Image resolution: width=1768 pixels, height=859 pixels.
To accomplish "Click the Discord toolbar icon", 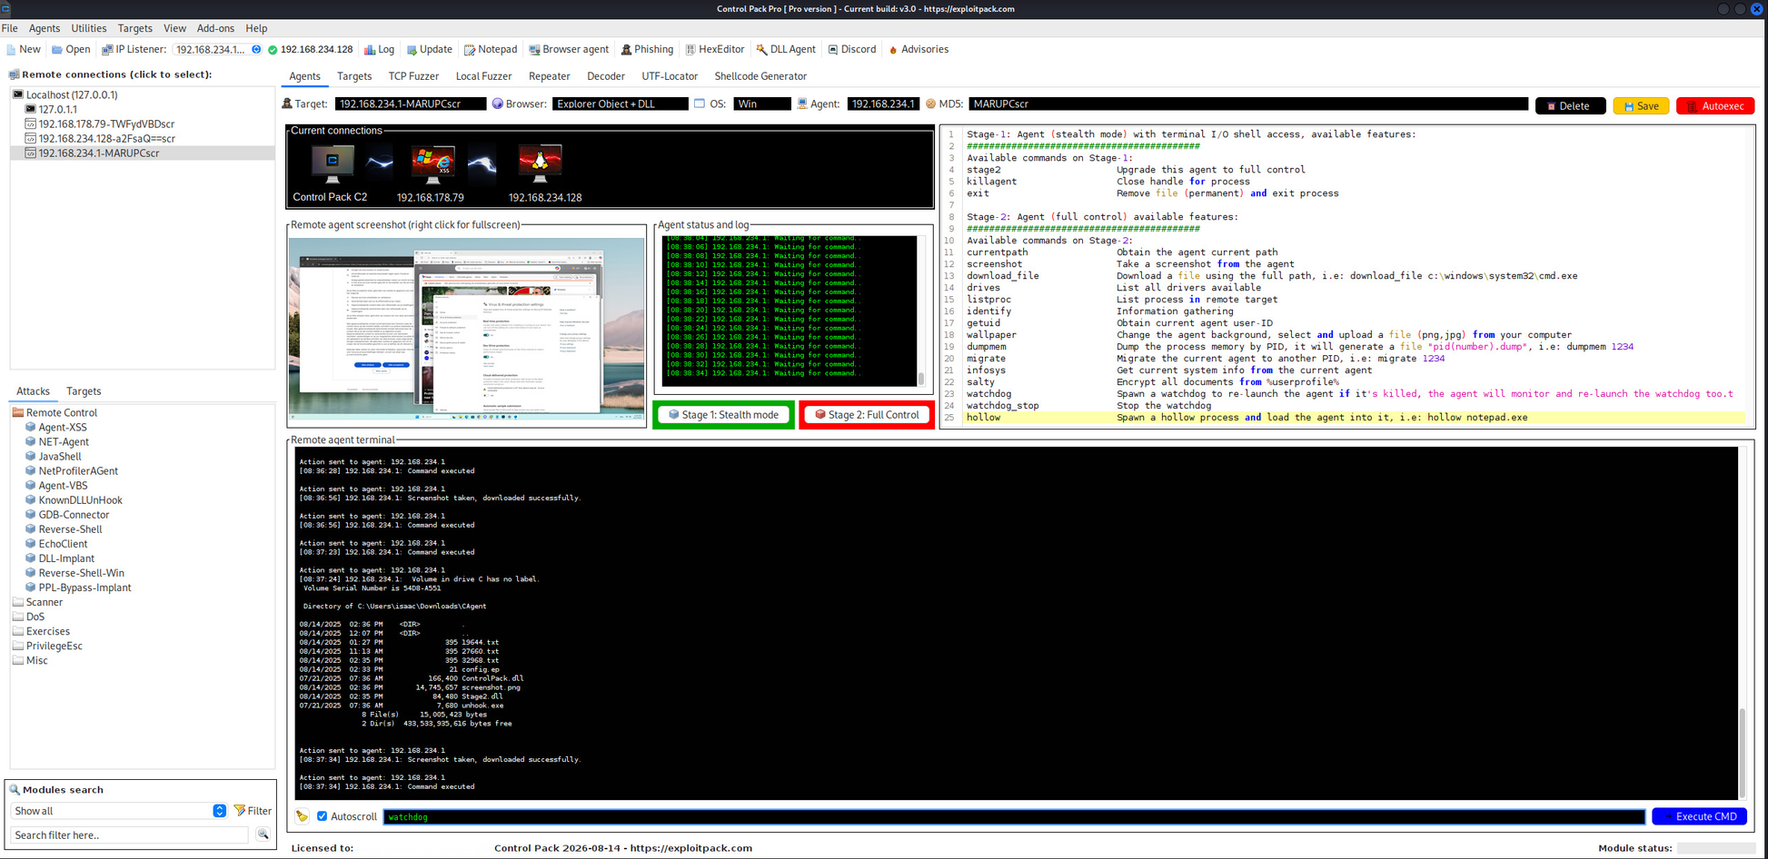I will point(851,50).
